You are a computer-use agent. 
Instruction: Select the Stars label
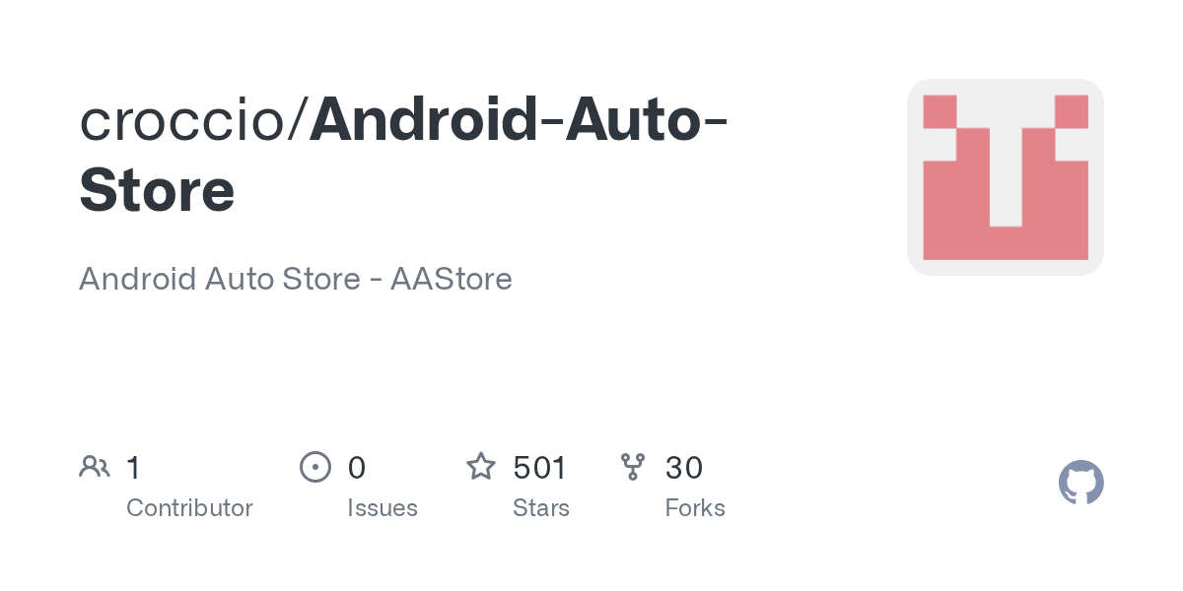541,508
